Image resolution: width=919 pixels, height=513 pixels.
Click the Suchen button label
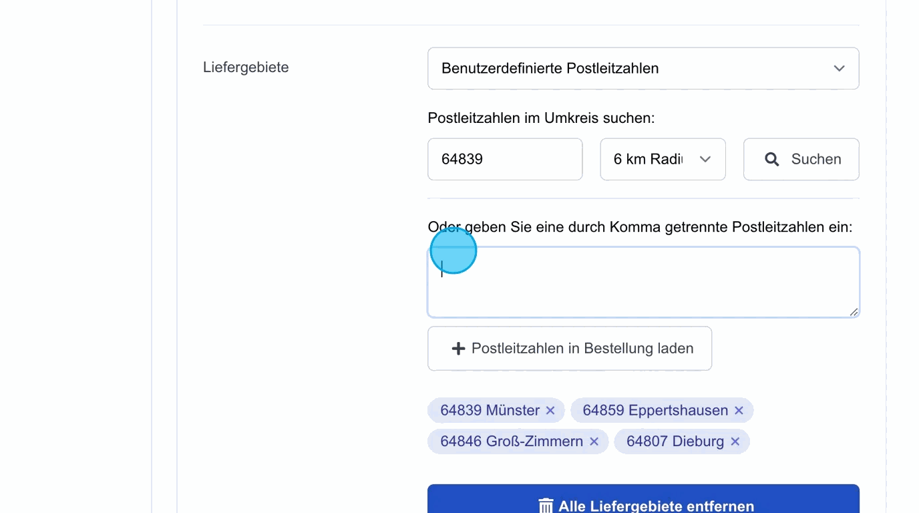tap(816, 159)
